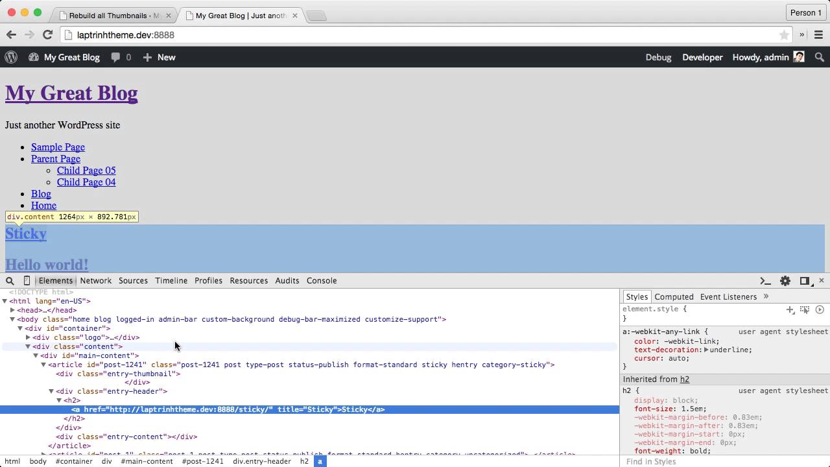The width and height of the screenshot is (830, 467).
Task: Bookmark this page with the star icon
Action: 784,35
